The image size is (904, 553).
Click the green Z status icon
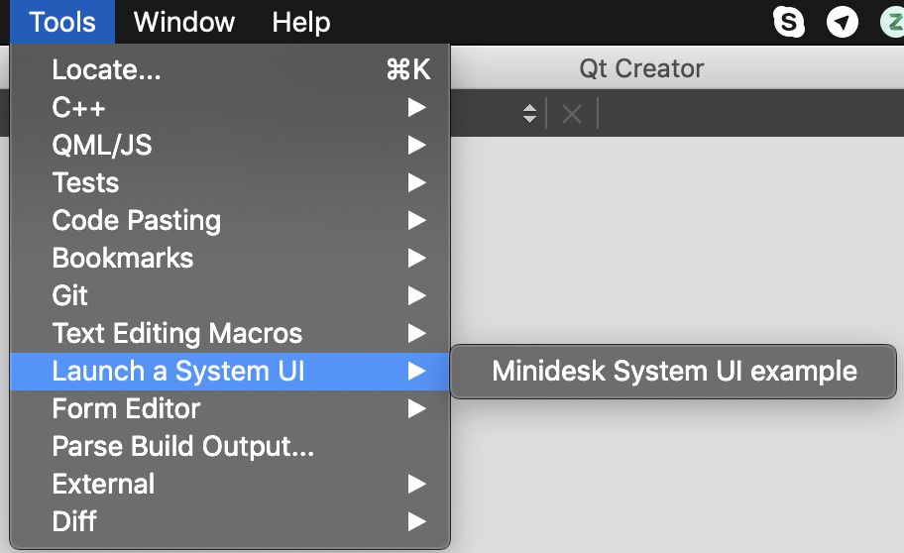893,21
